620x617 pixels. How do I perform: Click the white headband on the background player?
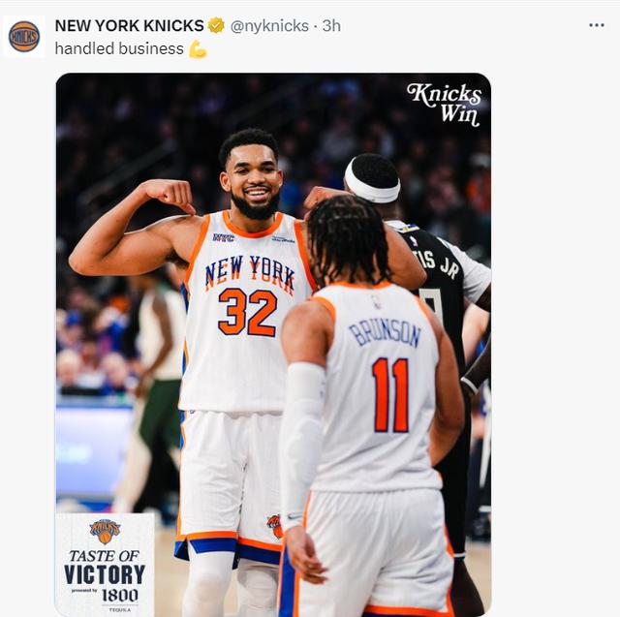[371, 187]
